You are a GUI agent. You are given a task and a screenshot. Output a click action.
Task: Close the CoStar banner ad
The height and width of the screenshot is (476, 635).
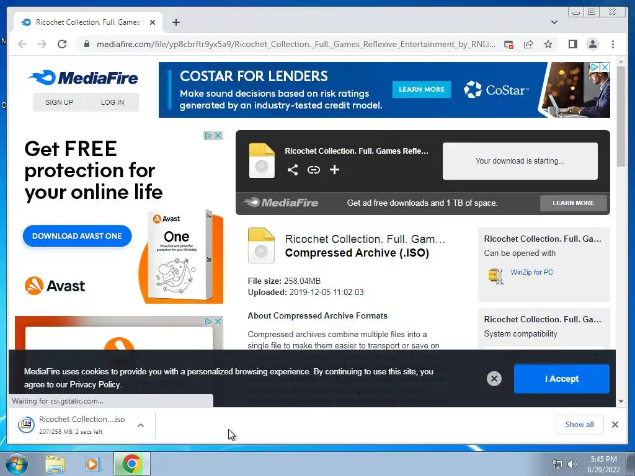point(605,67)
